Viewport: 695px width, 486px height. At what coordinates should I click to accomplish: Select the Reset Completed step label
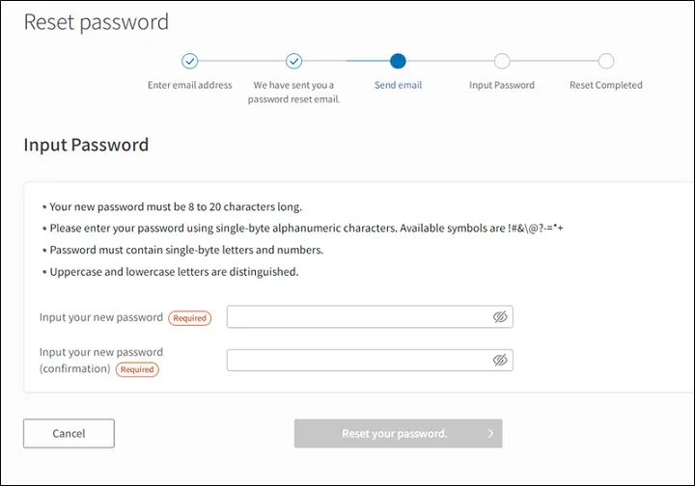pos(606,85)
